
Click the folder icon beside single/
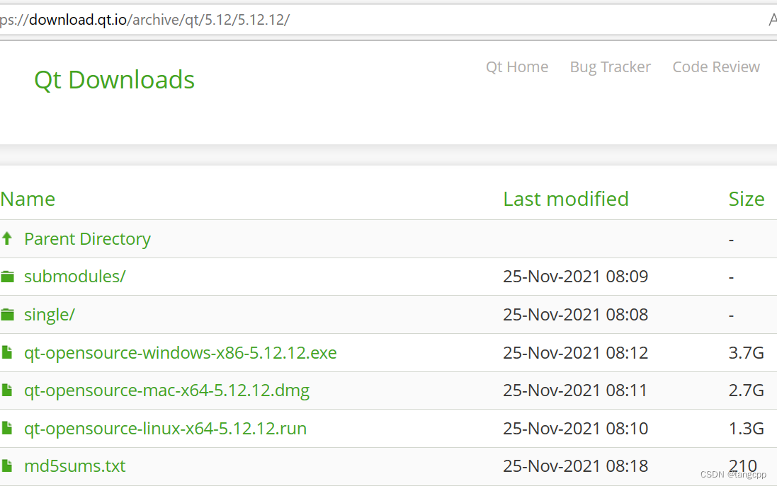pos(8,314)
